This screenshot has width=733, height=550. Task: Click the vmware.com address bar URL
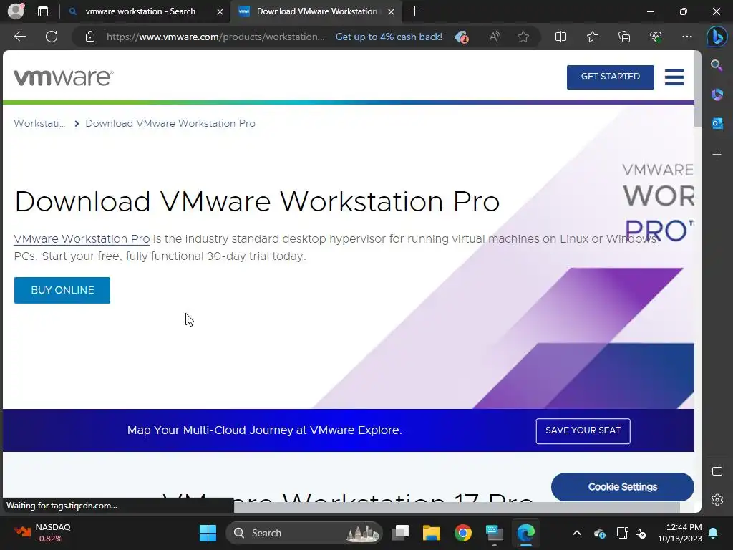click(215, 37)
